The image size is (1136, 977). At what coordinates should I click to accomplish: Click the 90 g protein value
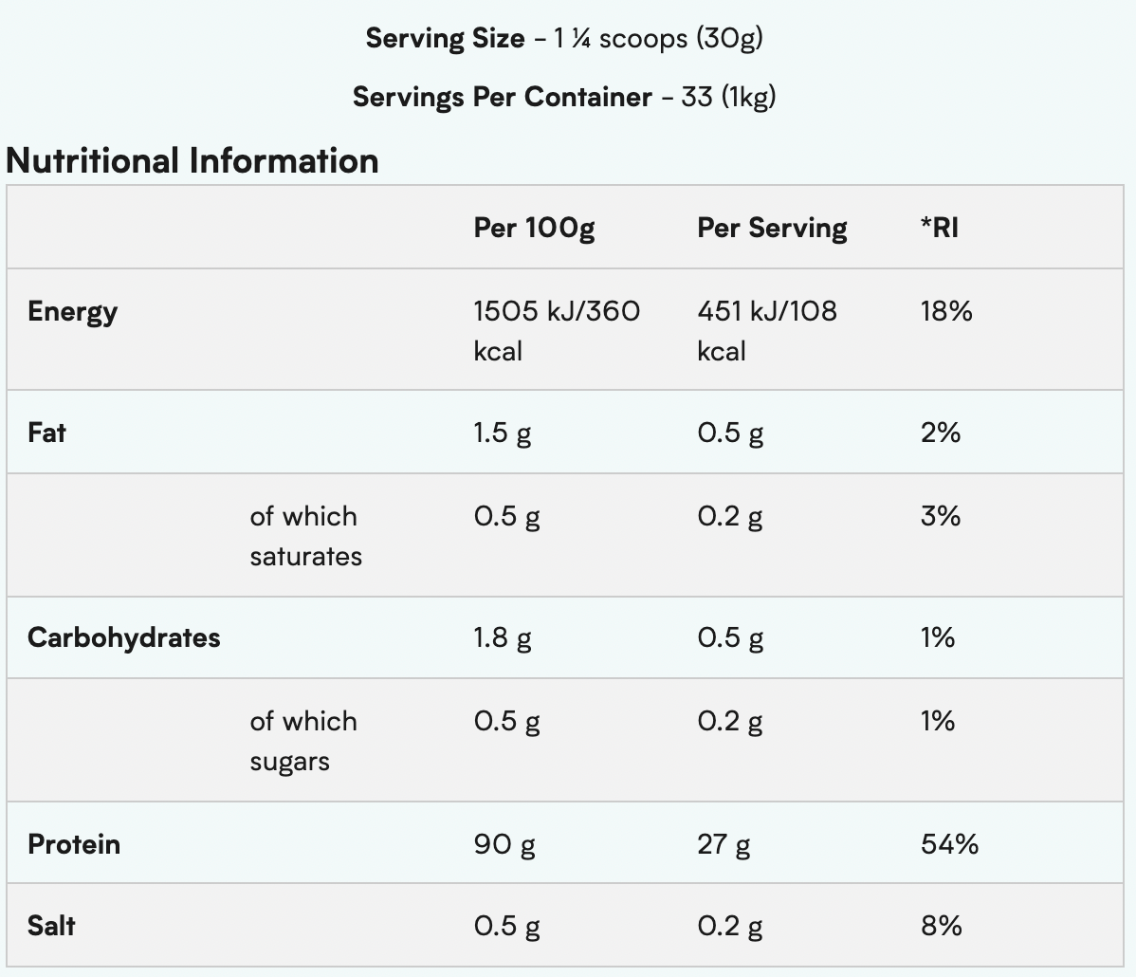(x=504, y=844)
